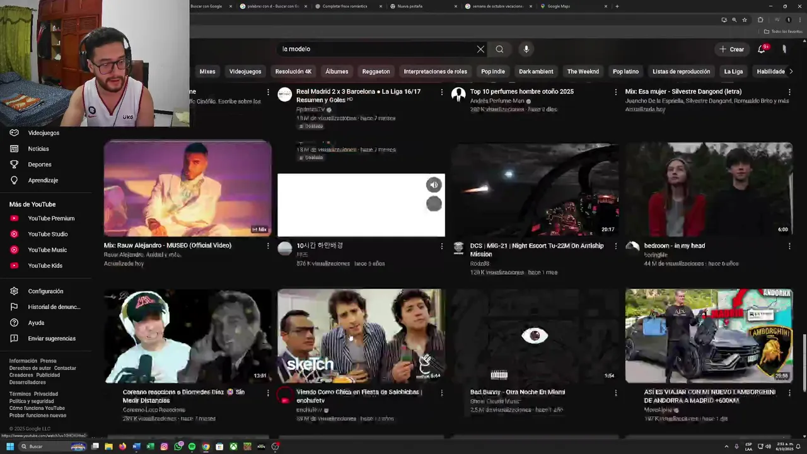
Task: Play DCS MiG-21 Night Escort thumbnail
Action: coord(535,189)
